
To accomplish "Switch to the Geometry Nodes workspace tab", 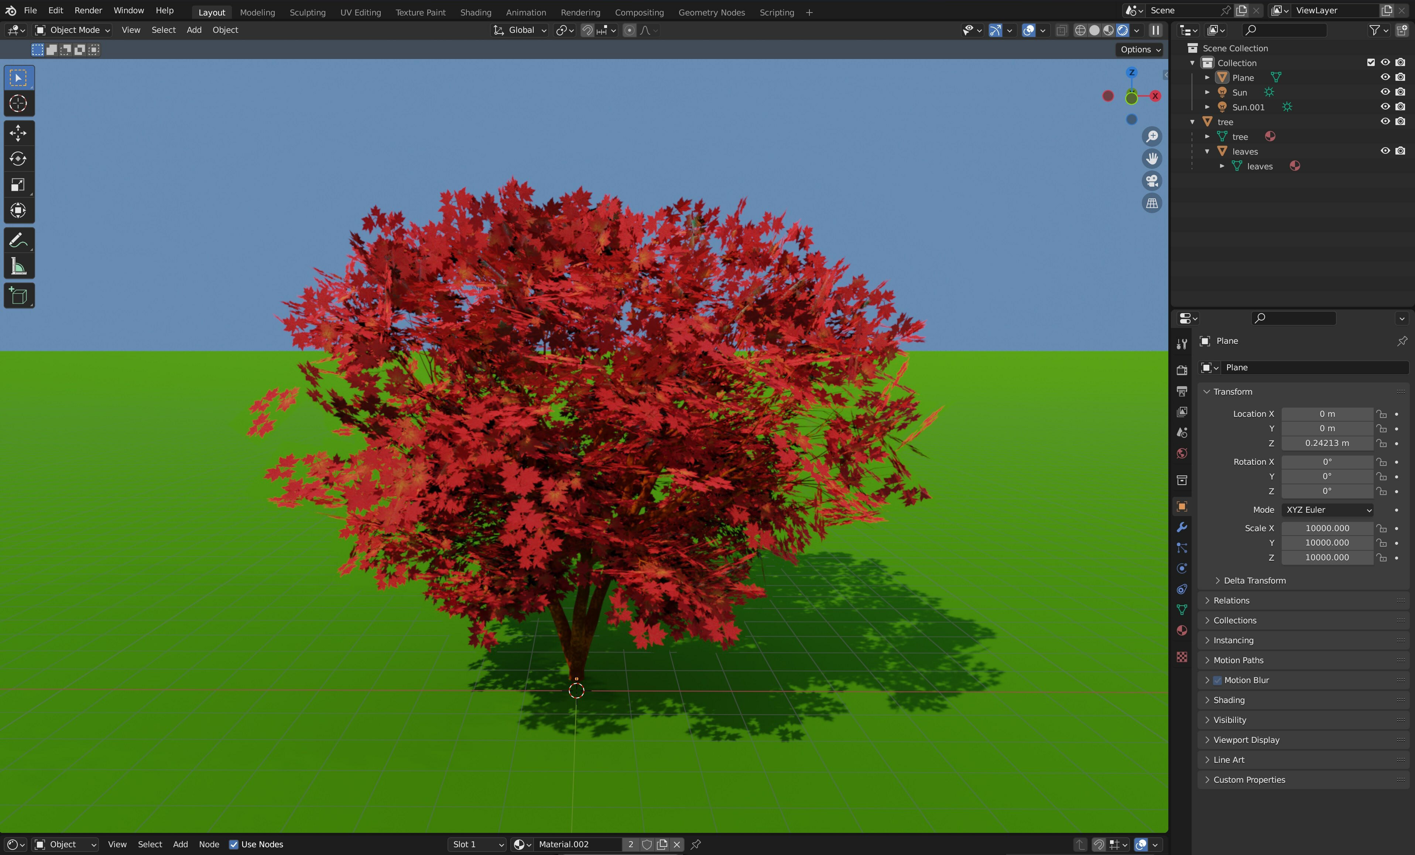I will pos(712,12).
